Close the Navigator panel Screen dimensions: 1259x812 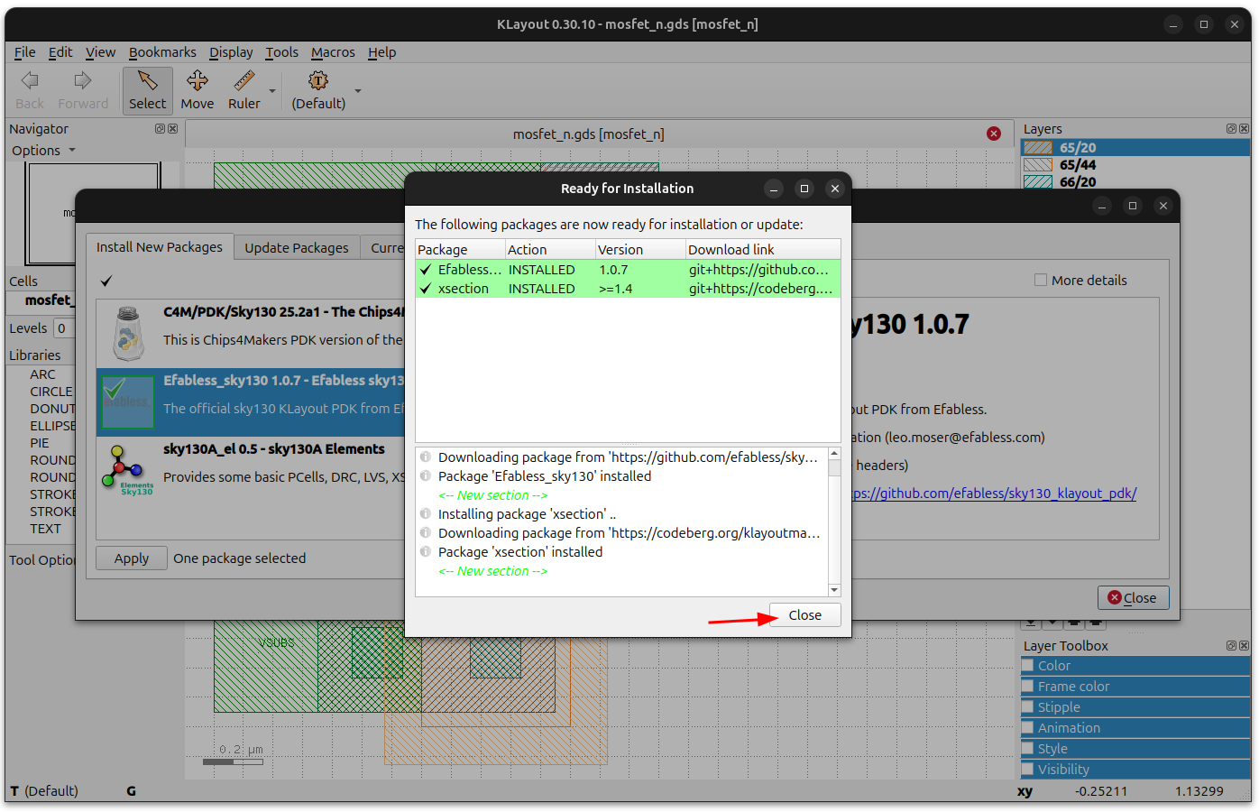pos(172,129)
